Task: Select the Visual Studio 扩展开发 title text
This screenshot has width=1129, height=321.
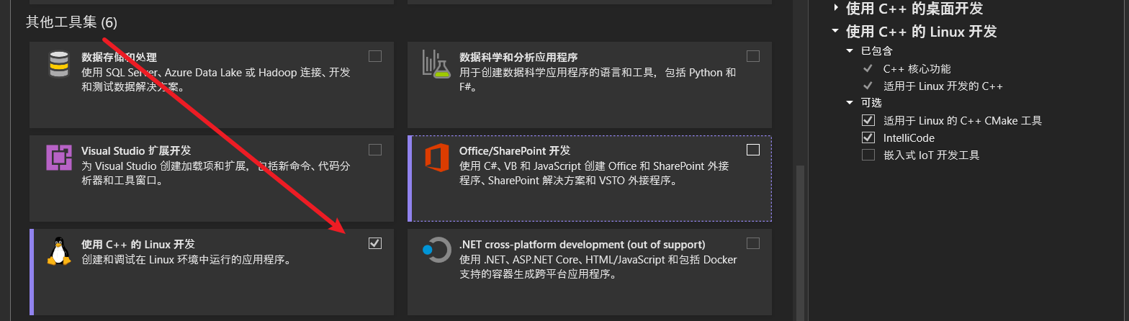Action: [136, 150]
